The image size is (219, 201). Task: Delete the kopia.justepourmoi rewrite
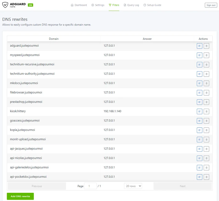click(206, 130)
